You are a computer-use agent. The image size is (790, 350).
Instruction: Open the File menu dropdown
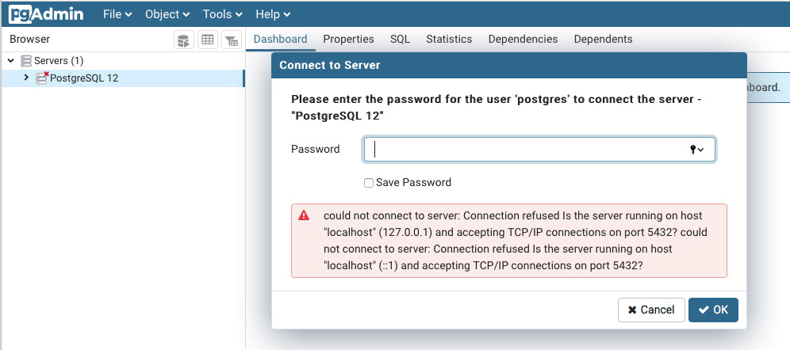point(117,14)
